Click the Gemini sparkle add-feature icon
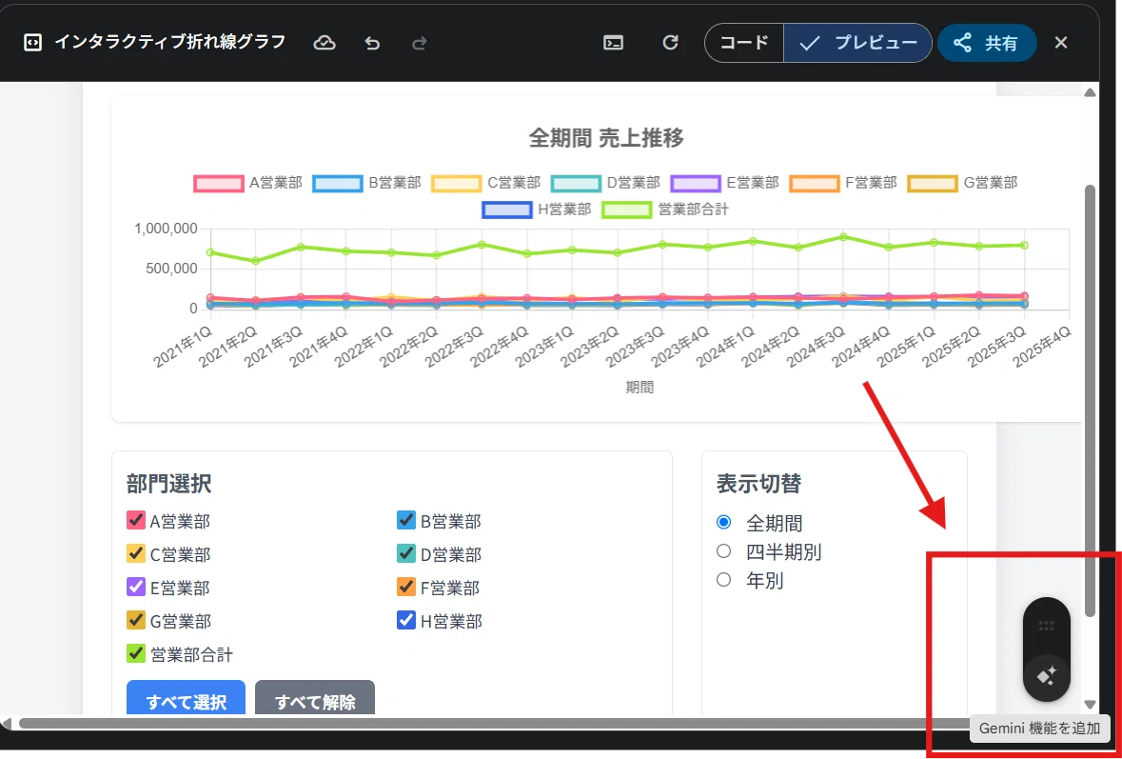1122x759 pixels. [x=1047, y=675]
